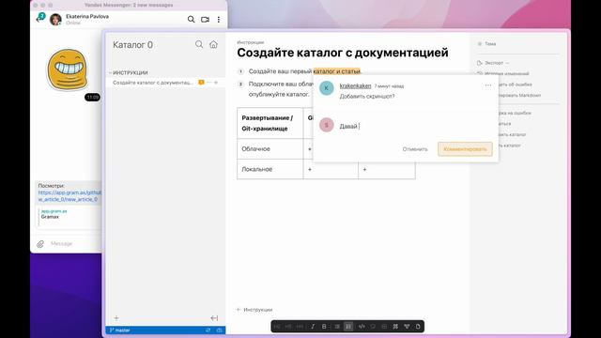Apply H2 heading from toolbar
Screen dimensions: 601x338
click(x=288, y=327)
